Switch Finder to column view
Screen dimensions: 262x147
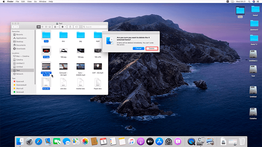coord(46,27)
